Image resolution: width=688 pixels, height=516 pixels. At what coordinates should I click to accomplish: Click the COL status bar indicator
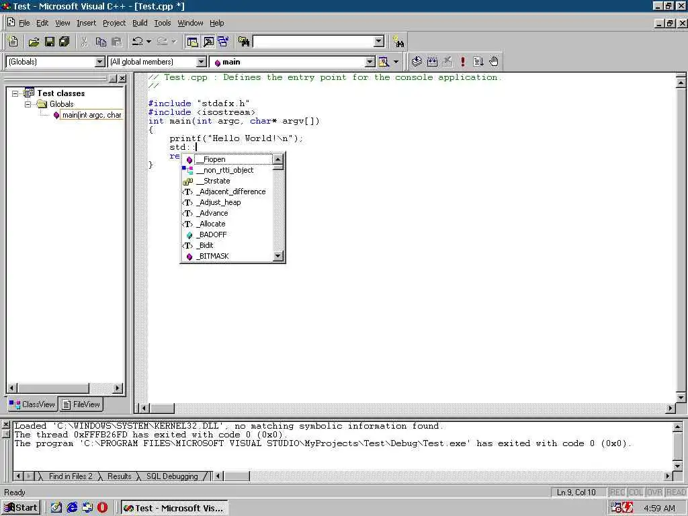tap(636, 492)
